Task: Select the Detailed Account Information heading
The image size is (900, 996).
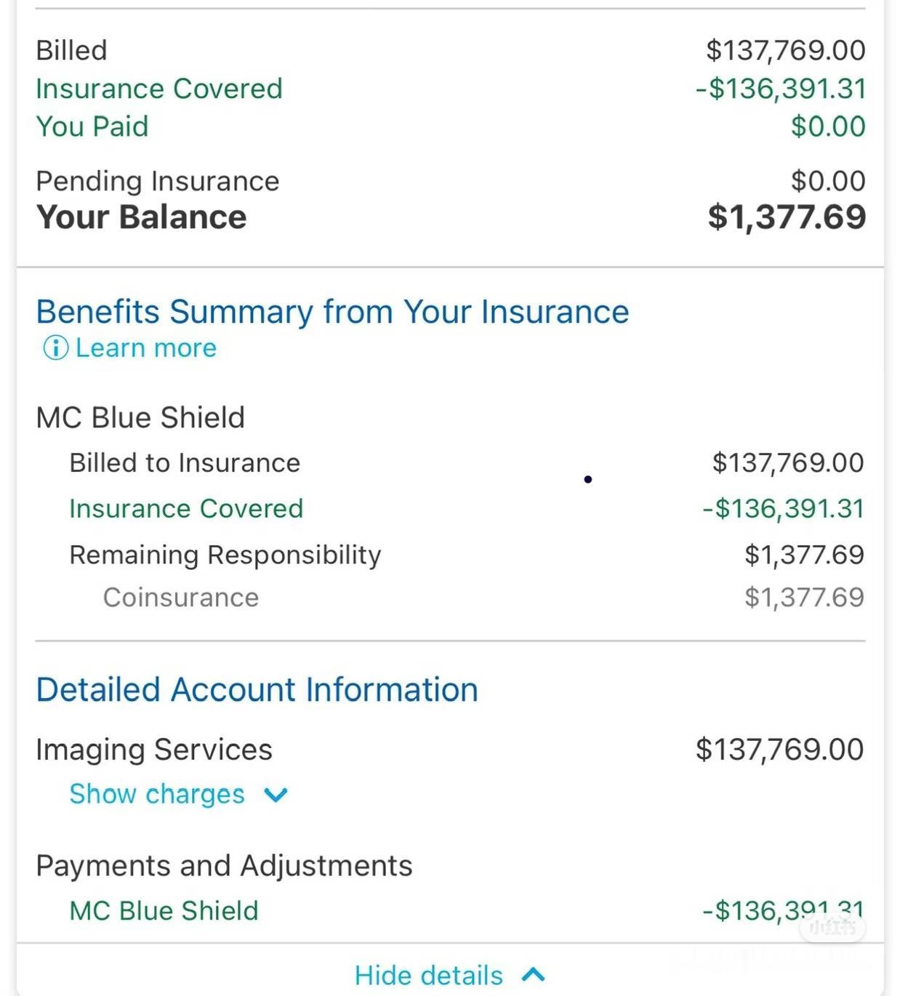Action: pos(257,689)
